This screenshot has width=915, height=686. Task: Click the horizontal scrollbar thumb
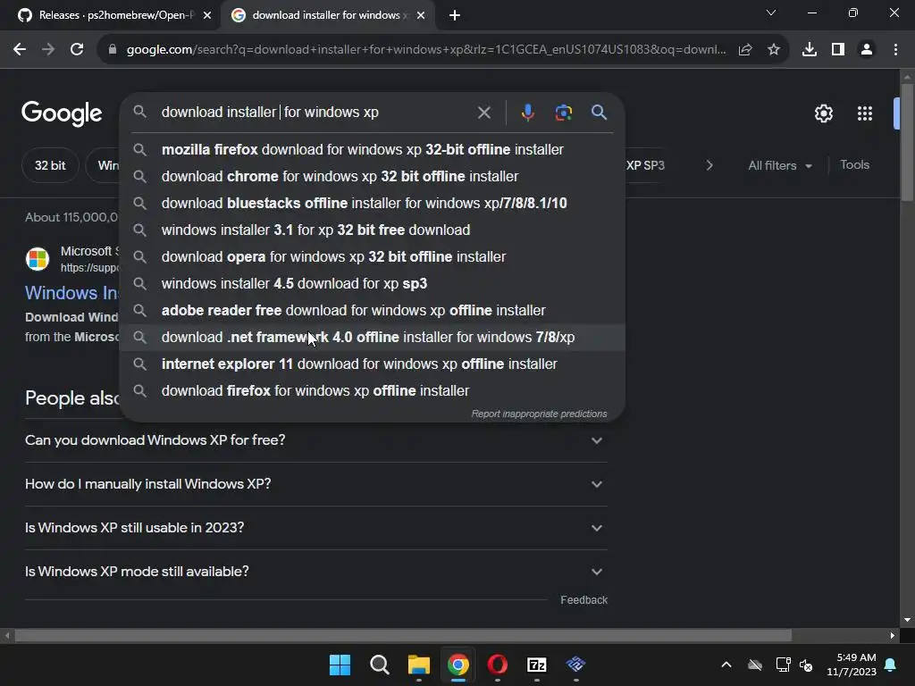pos(403,635)
